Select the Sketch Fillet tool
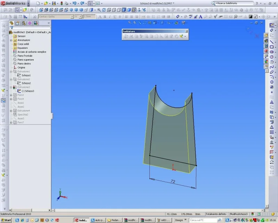Screen dimensions: 278x223 tap(272, 77)
